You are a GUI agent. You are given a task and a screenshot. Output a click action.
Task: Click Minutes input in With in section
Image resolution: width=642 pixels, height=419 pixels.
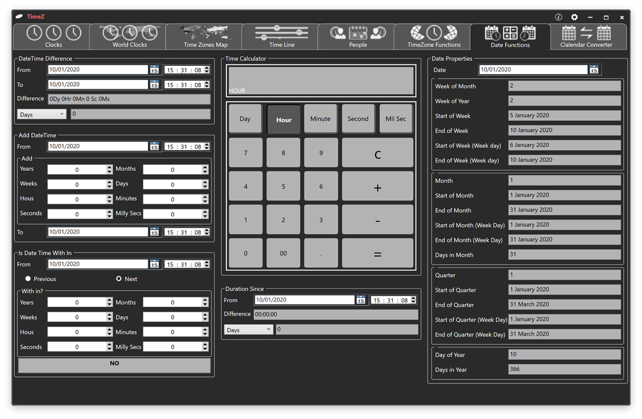[x=173, y=332]
